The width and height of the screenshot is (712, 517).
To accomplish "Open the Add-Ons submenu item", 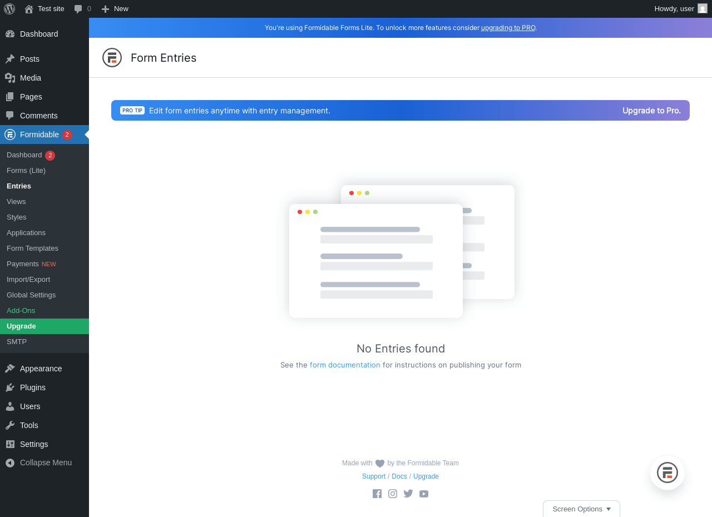I will [44, 311].
